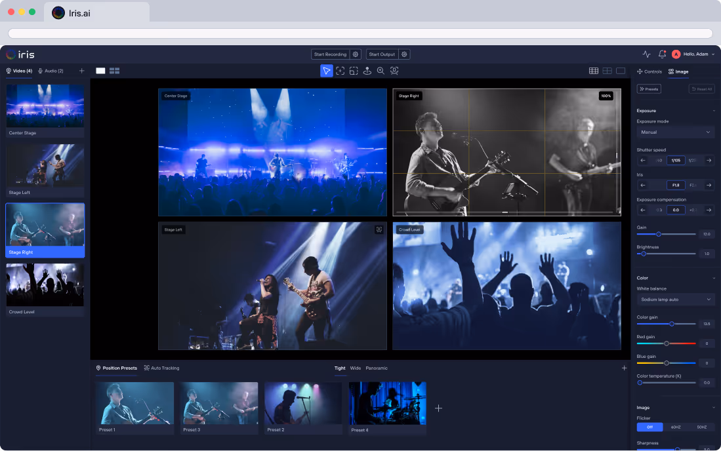721x451 pixels.
Task: Open the Video (4) tab
Action: (19, 71)
